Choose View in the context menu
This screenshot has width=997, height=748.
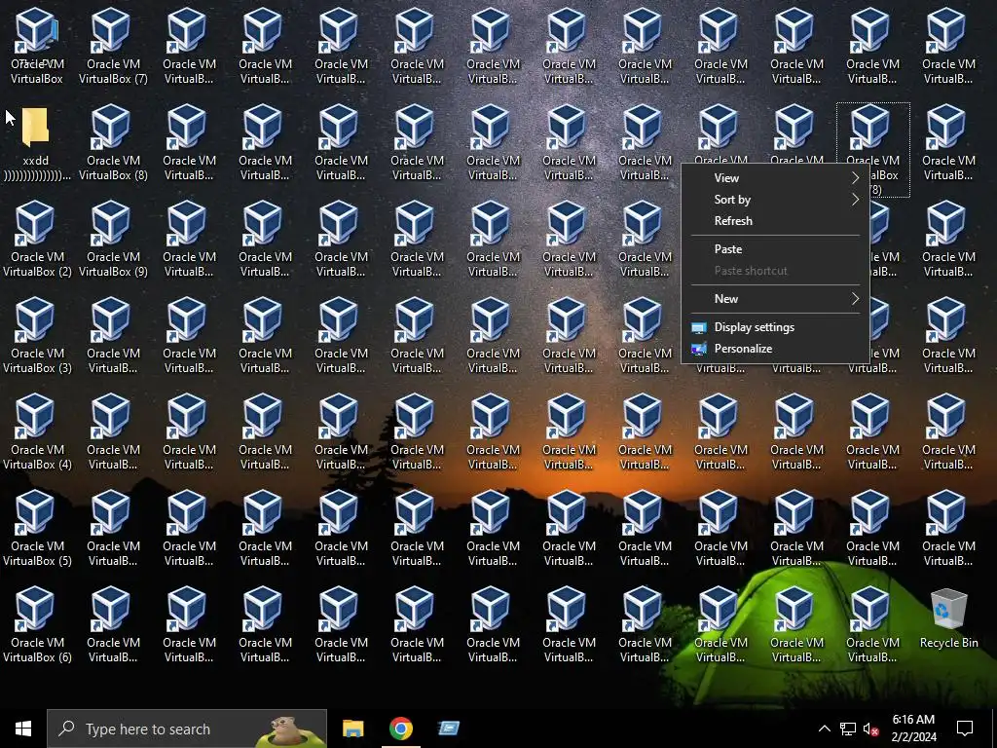(775, 178)
